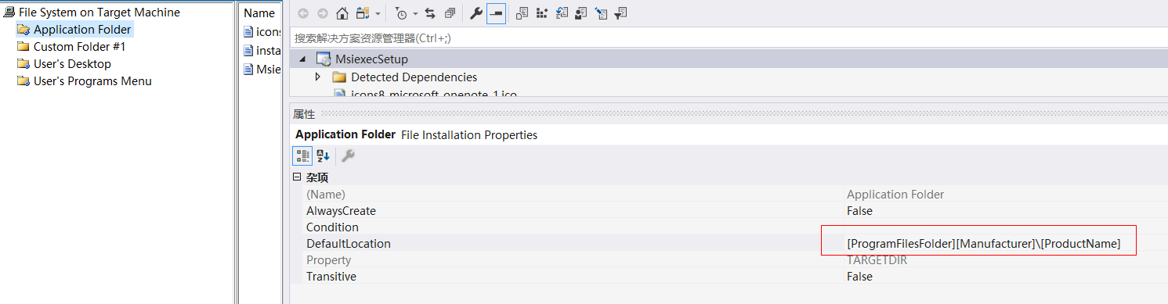Go forward in Solution Explorer

(322, 13)
